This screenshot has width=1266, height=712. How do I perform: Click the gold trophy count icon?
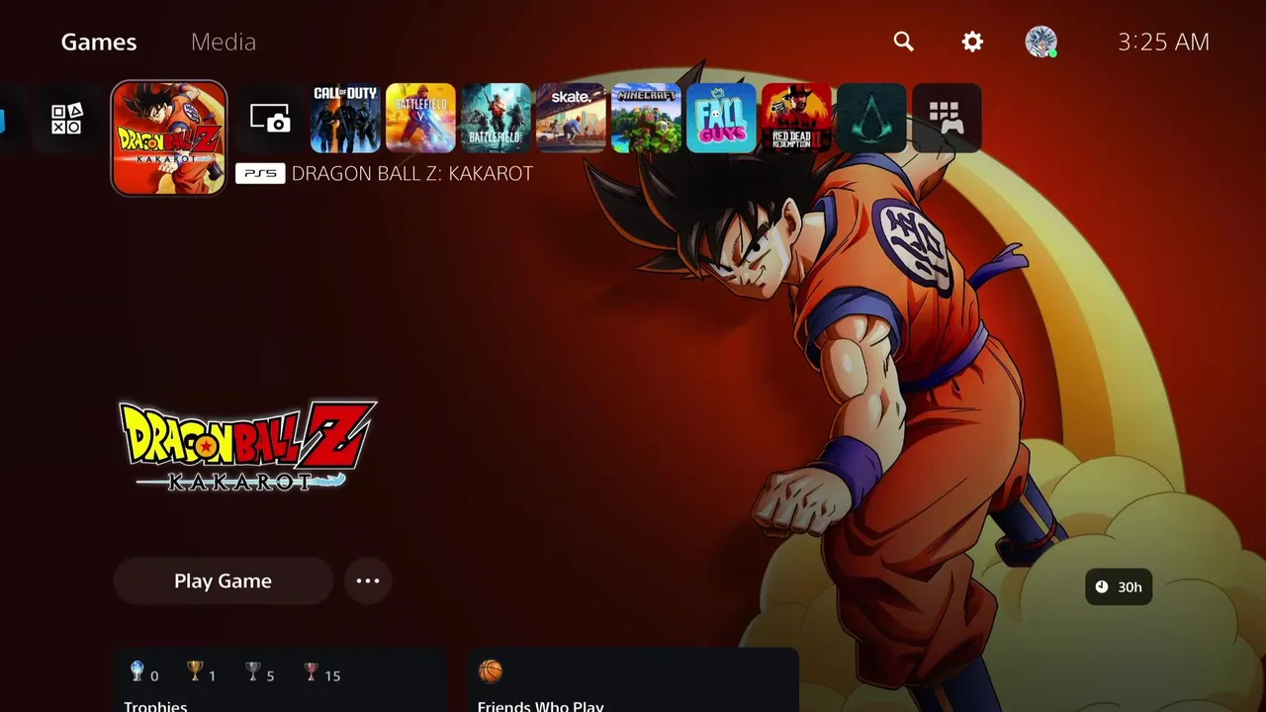pos(195,672)
